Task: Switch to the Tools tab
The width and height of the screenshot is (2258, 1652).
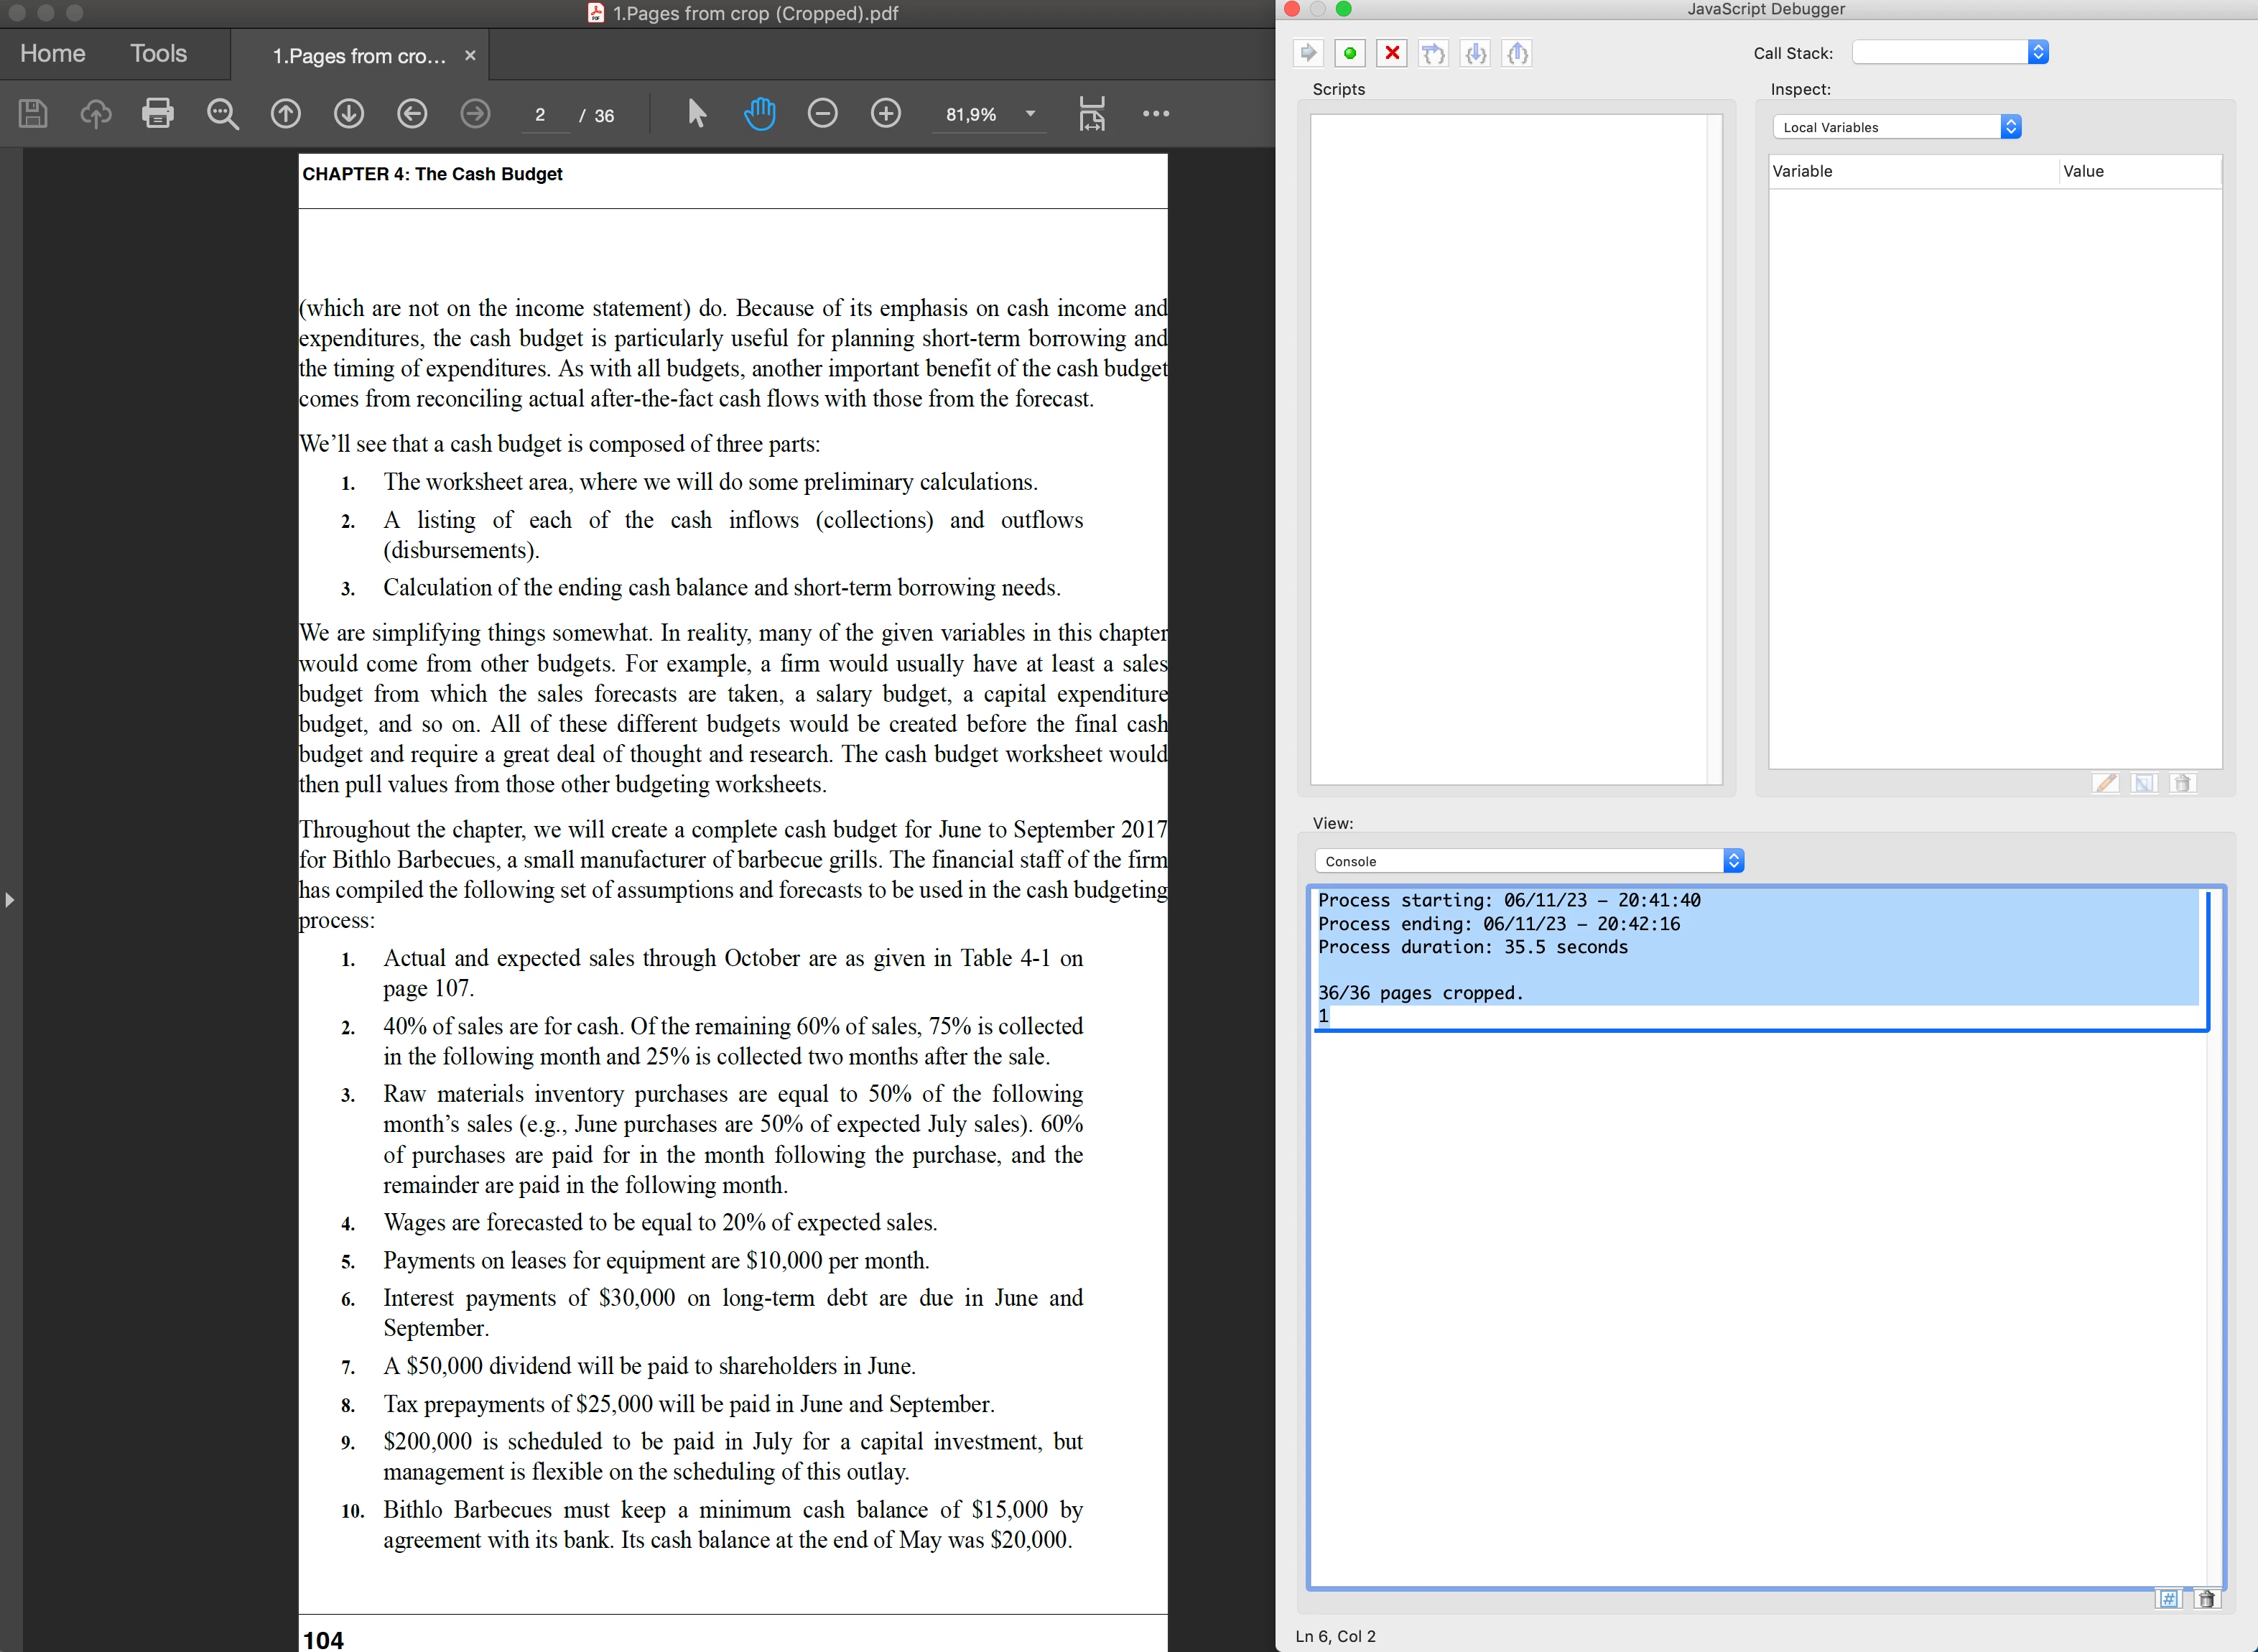Action: (x=158, y=53)
